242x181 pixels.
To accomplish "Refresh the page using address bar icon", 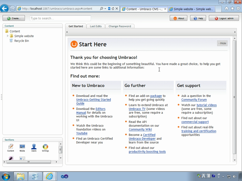I will (113, 9).
